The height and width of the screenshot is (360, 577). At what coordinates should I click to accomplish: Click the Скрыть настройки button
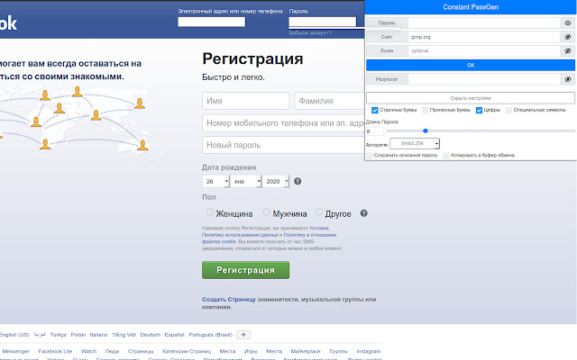pos(471,98)
